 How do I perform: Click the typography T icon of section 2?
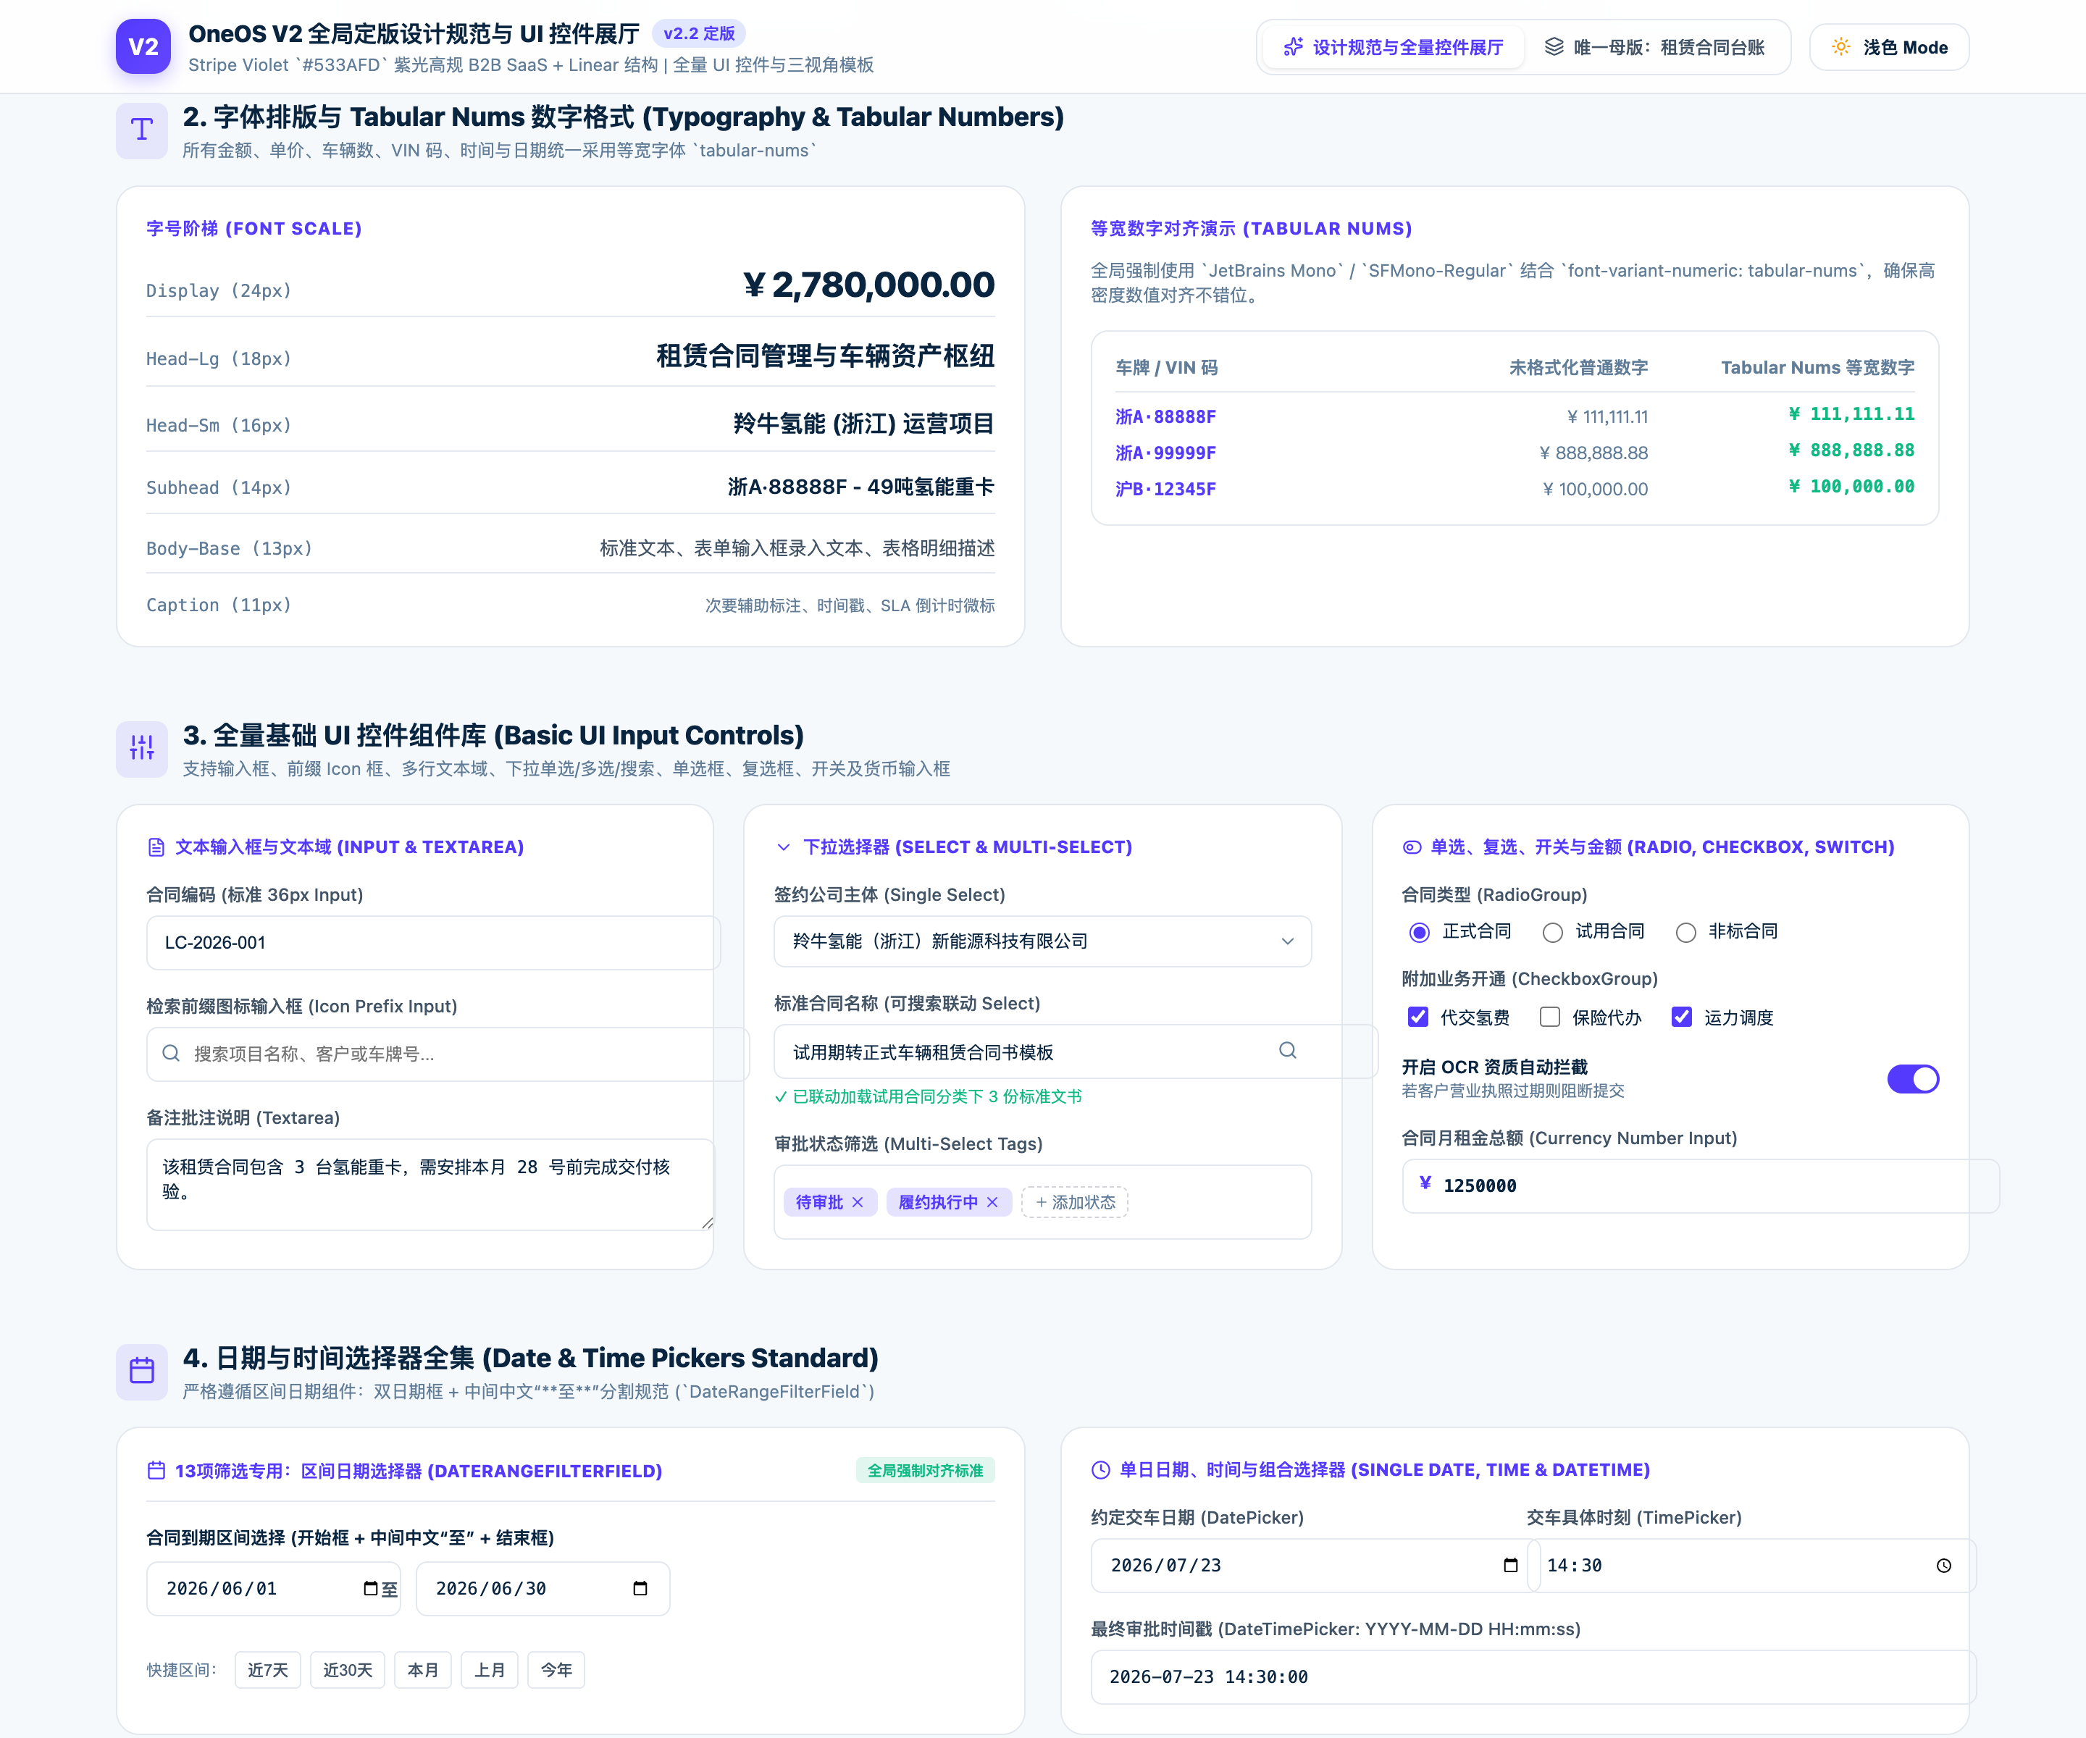click(x=142, y=130)
